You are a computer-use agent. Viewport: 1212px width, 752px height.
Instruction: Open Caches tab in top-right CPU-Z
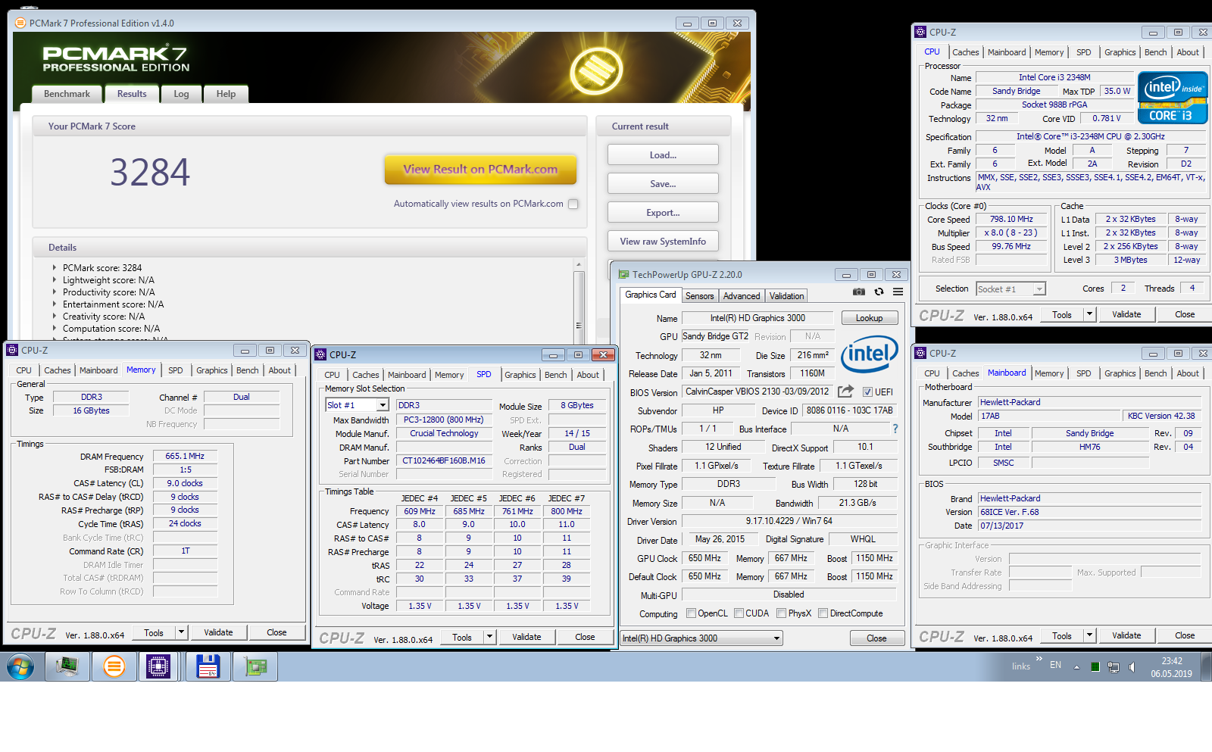tap(965, 52)
